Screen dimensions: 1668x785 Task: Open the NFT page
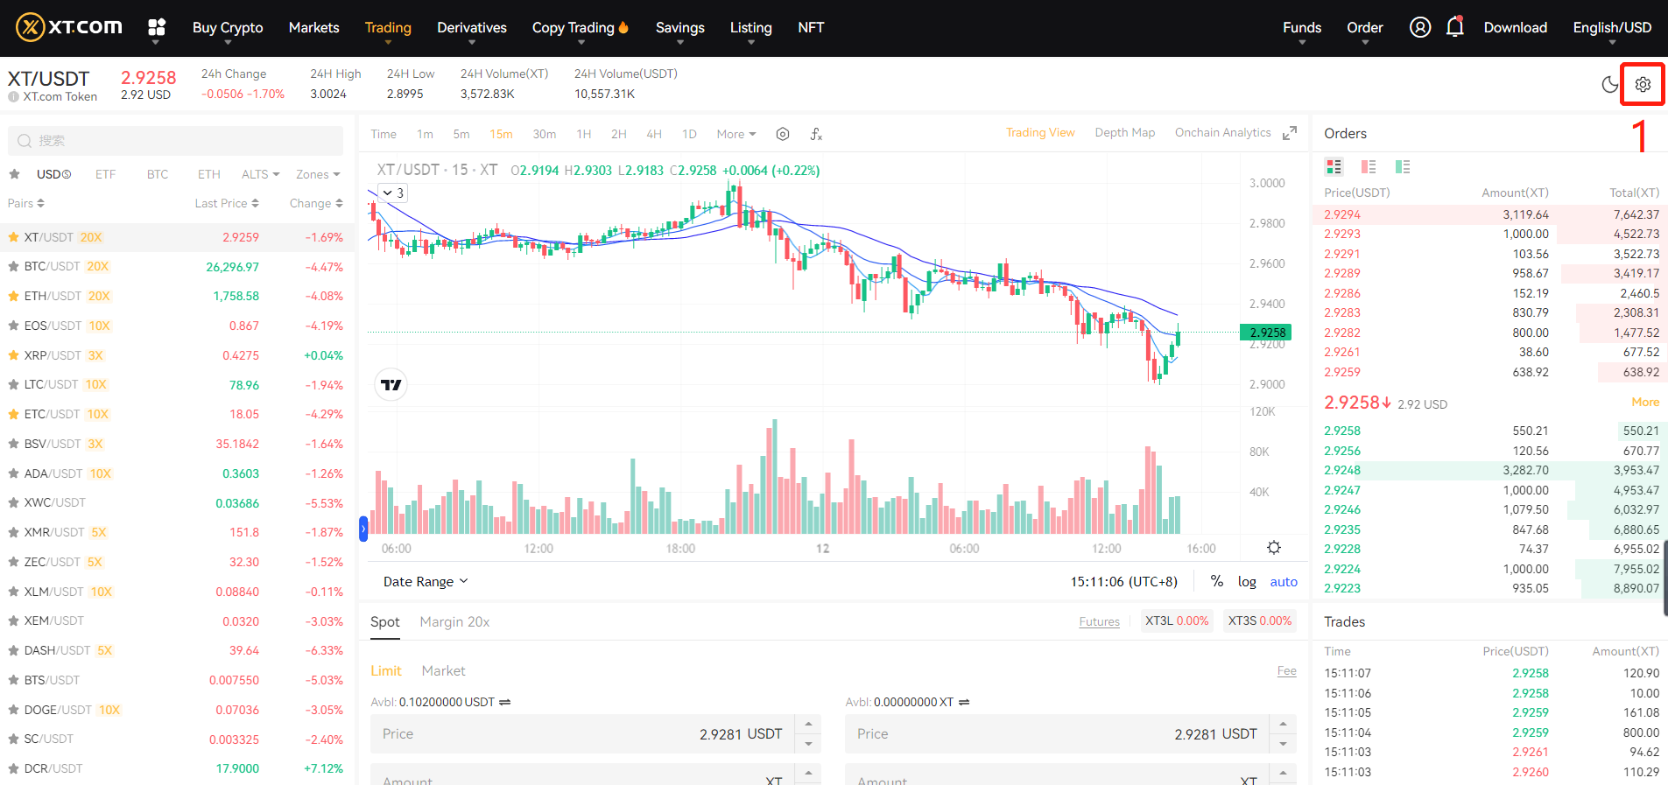tap(811, 27)
